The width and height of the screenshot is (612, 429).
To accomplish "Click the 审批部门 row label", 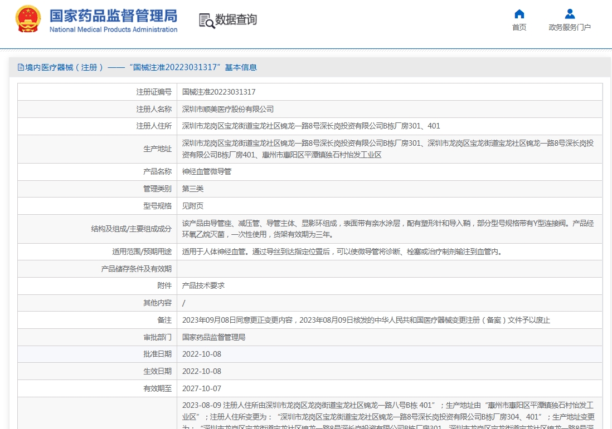I will pyautogui.click(x=157, y=337).
